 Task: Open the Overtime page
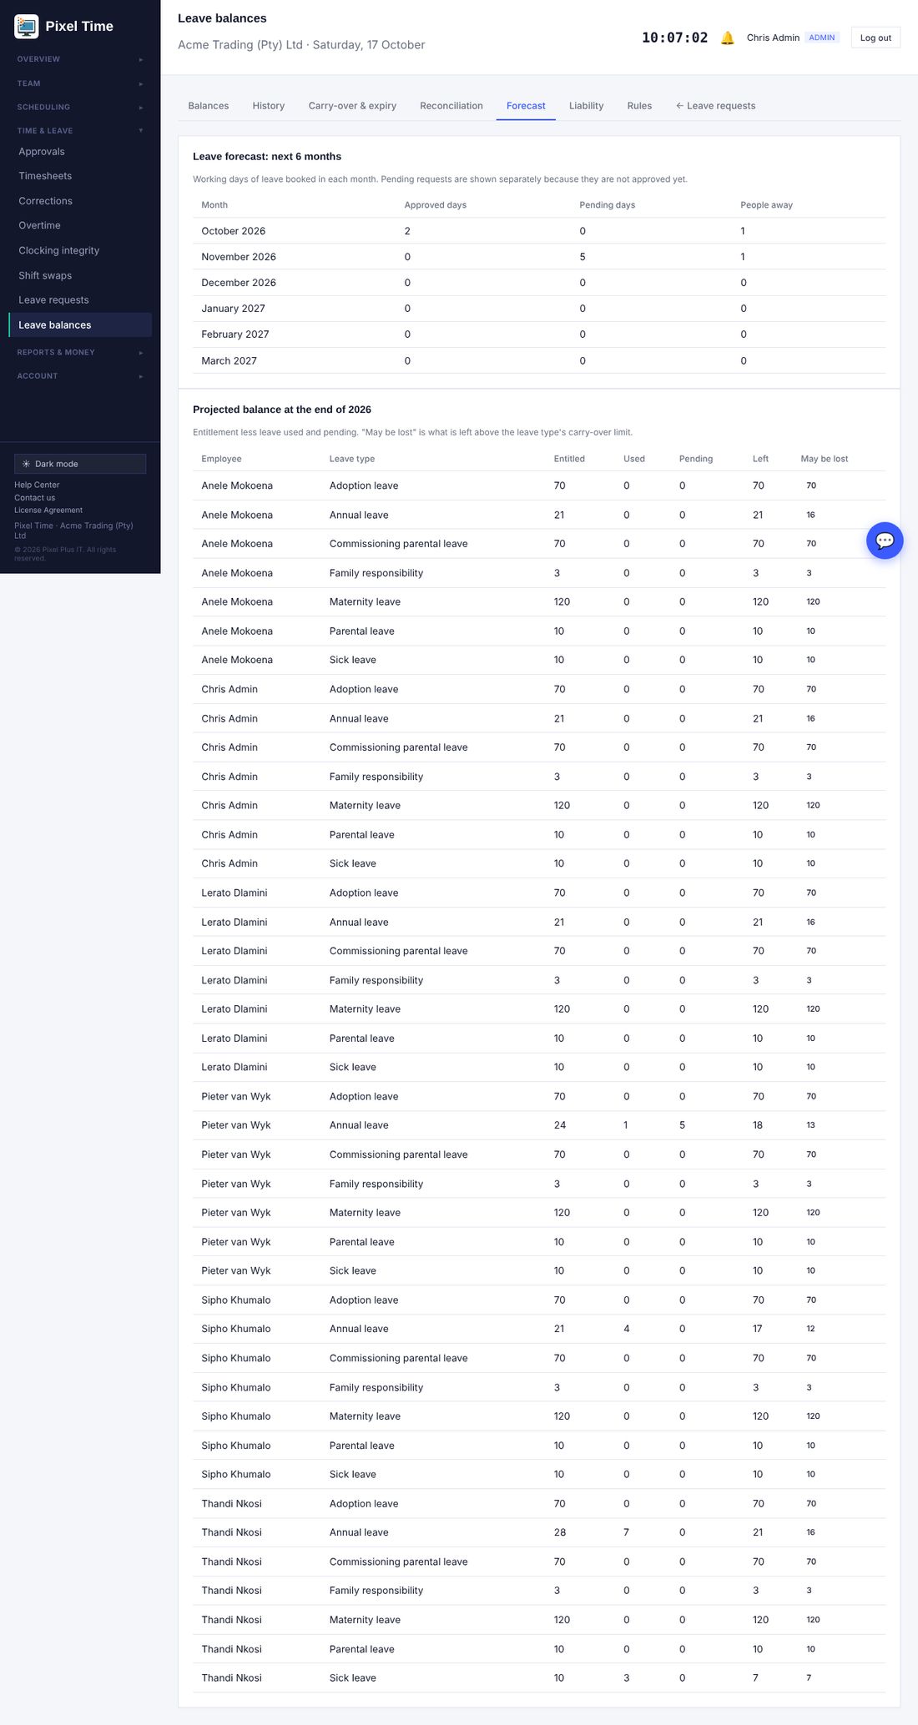pyautogui.click(x=80, y=225)
